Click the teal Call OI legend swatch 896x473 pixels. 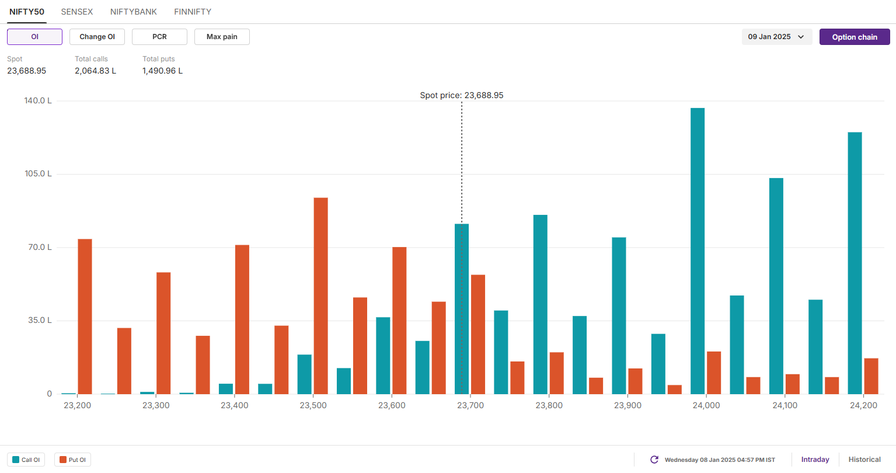point(16,460)
